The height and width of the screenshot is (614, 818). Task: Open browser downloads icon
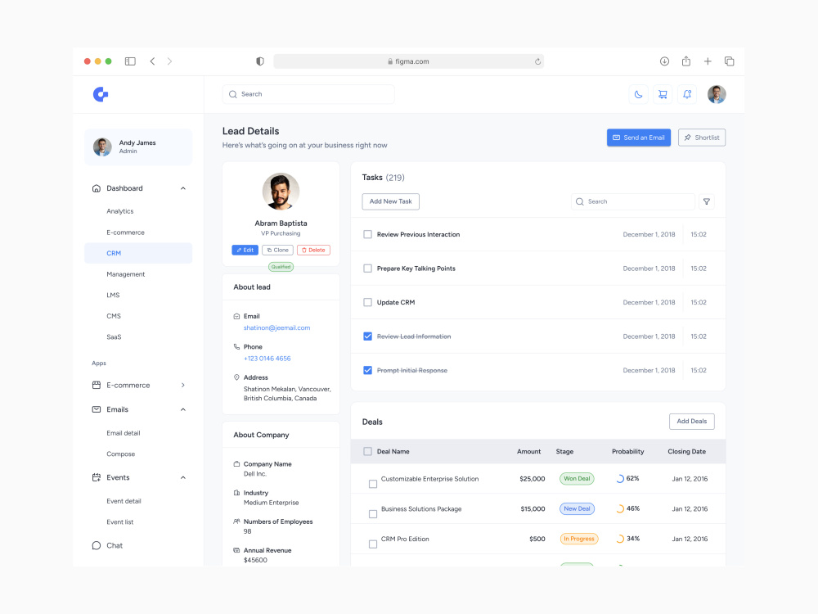[664, 61]
